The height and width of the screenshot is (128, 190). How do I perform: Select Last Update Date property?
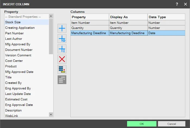27,94
